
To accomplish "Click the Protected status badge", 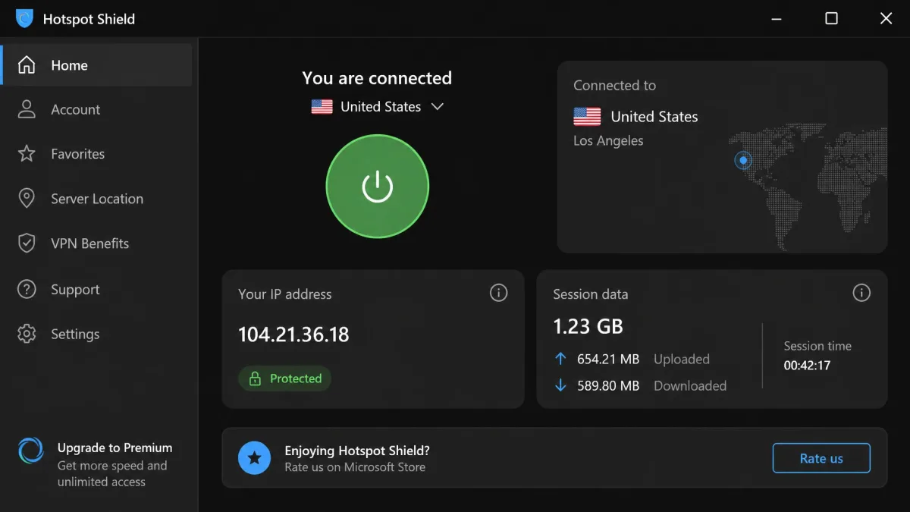I will [285, 378].
